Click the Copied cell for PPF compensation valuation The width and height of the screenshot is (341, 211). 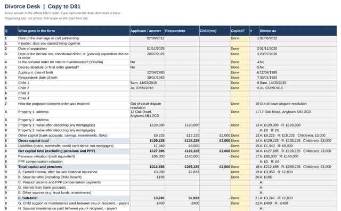click(240, 162)
